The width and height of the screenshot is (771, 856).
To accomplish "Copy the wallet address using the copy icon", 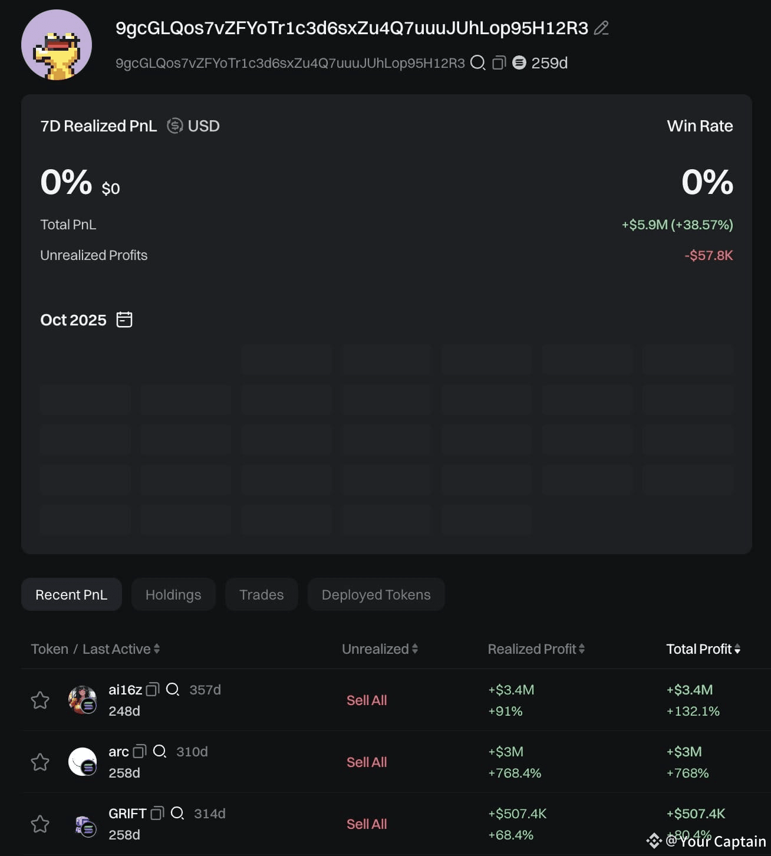I will tap(499, 62).
